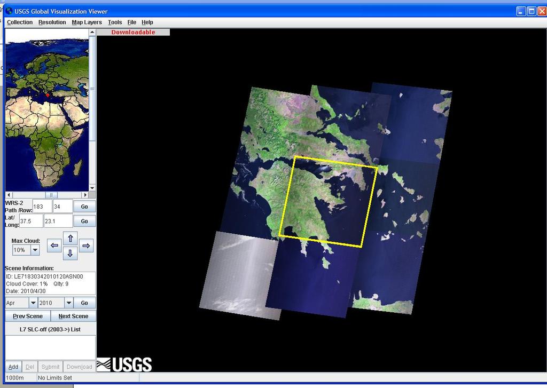The height and width of the screenshot is (388, 547).
Task: Click the red Downloadable label
Action: tap(133, 32)
